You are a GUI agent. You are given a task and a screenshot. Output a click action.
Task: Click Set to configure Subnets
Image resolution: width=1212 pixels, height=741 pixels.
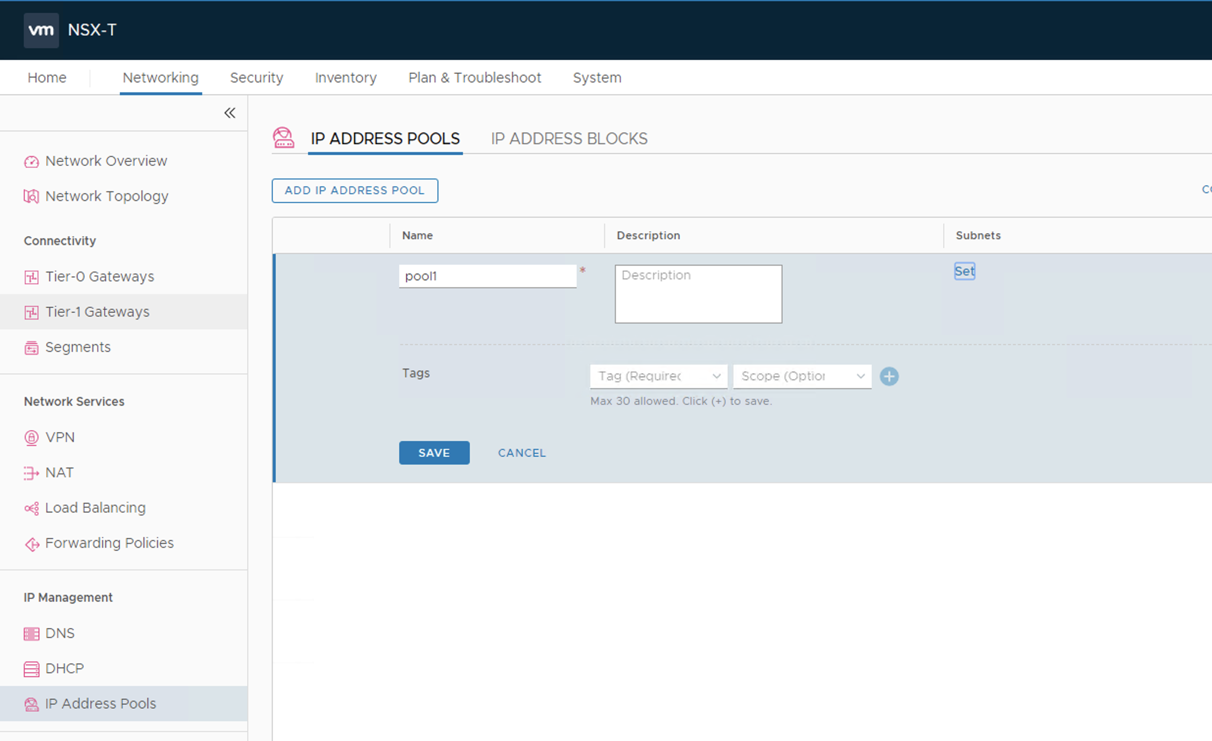(964, 271)
